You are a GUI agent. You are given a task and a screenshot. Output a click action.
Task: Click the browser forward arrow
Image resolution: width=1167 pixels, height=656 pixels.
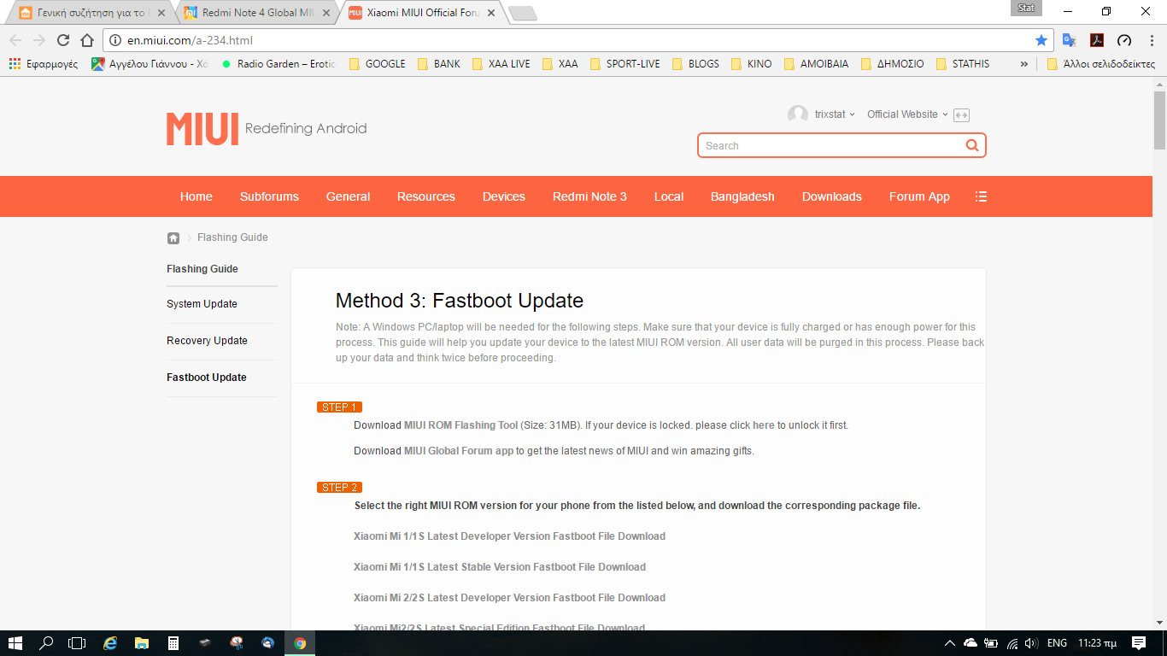[x=39, y=40]
